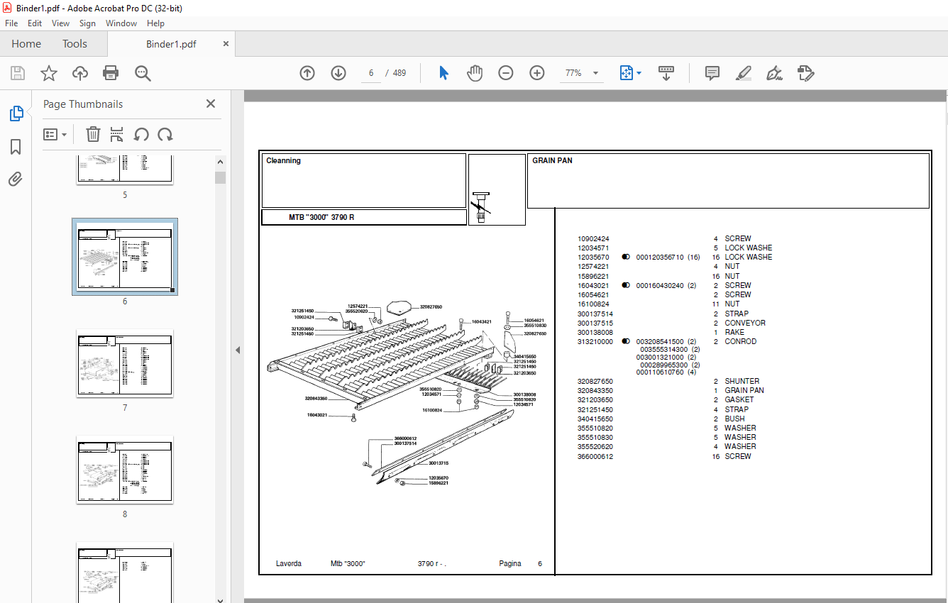Delete selected page with trash icon
The width and height of the screenshot is (948, 603).
pos(93,135)
